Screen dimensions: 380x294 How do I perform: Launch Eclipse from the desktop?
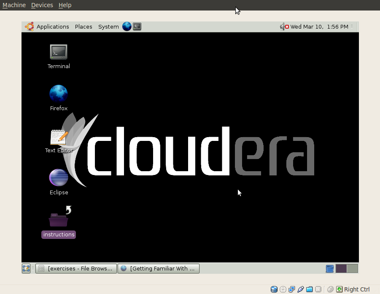click(59, 178)
